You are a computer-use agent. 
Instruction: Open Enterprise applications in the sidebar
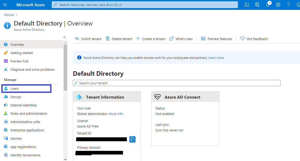click(x=27, y=130)
